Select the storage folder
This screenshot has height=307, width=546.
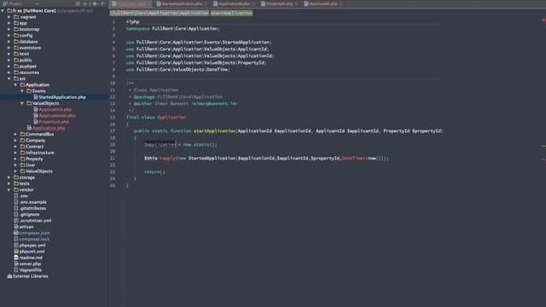[26, 177]
